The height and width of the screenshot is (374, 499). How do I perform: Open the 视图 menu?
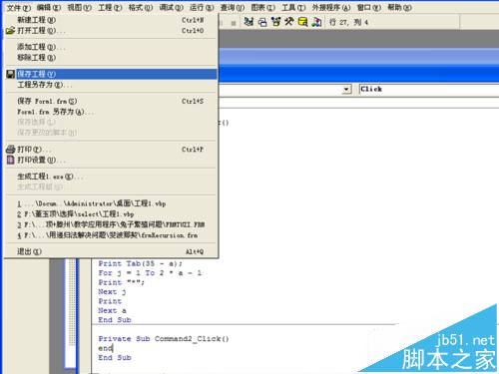80,7
